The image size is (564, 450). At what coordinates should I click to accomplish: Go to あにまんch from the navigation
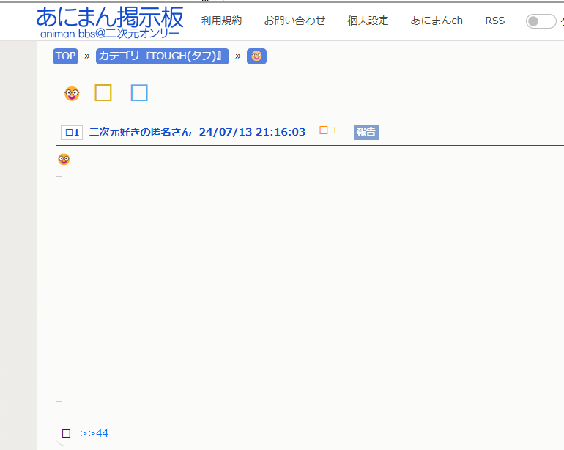tap(437, 21)
